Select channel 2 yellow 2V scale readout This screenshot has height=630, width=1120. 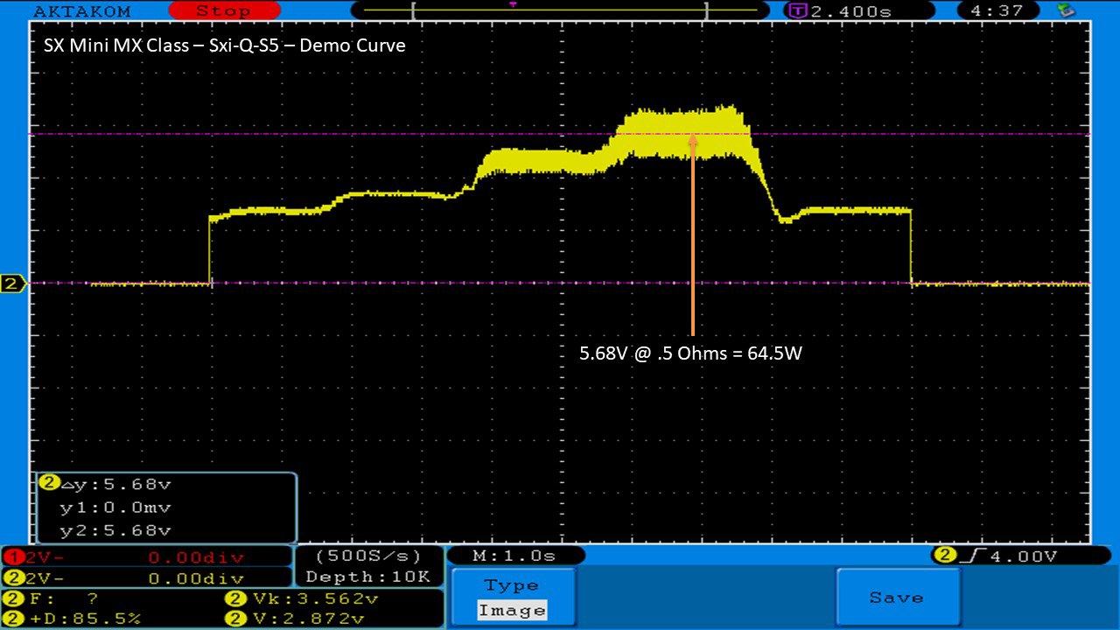[x=146, y=577]
